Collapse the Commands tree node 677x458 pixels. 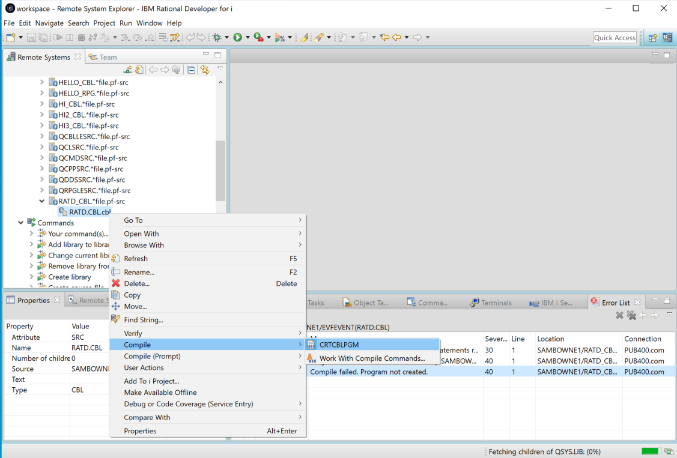tap(22, 223)
